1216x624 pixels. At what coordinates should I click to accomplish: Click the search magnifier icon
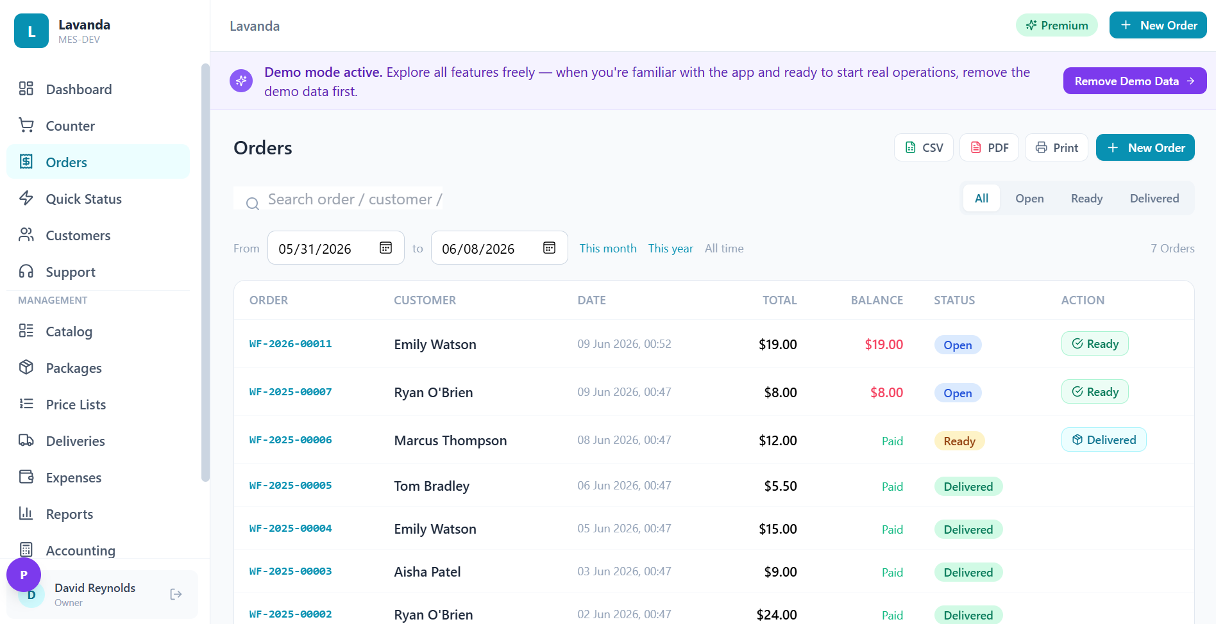[253, 204]
